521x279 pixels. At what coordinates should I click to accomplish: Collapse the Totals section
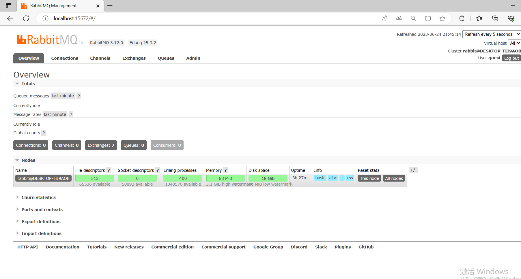click(x=28, y=84)
